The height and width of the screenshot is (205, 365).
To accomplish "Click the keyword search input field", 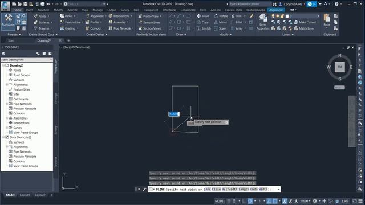I will (x=250, y=4).
